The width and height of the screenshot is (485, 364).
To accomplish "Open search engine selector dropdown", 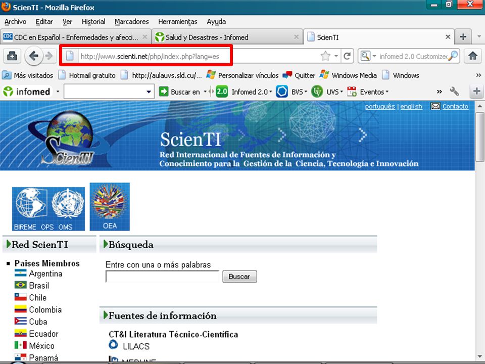I will 374,56.
